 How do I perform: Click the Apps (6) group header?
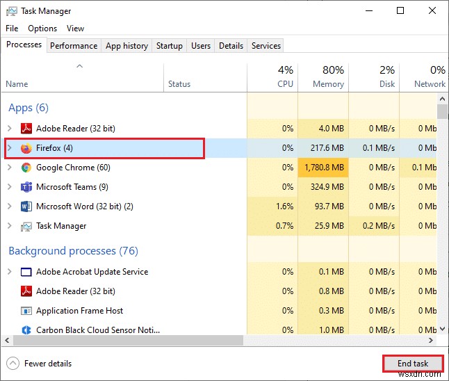point(28,108)
